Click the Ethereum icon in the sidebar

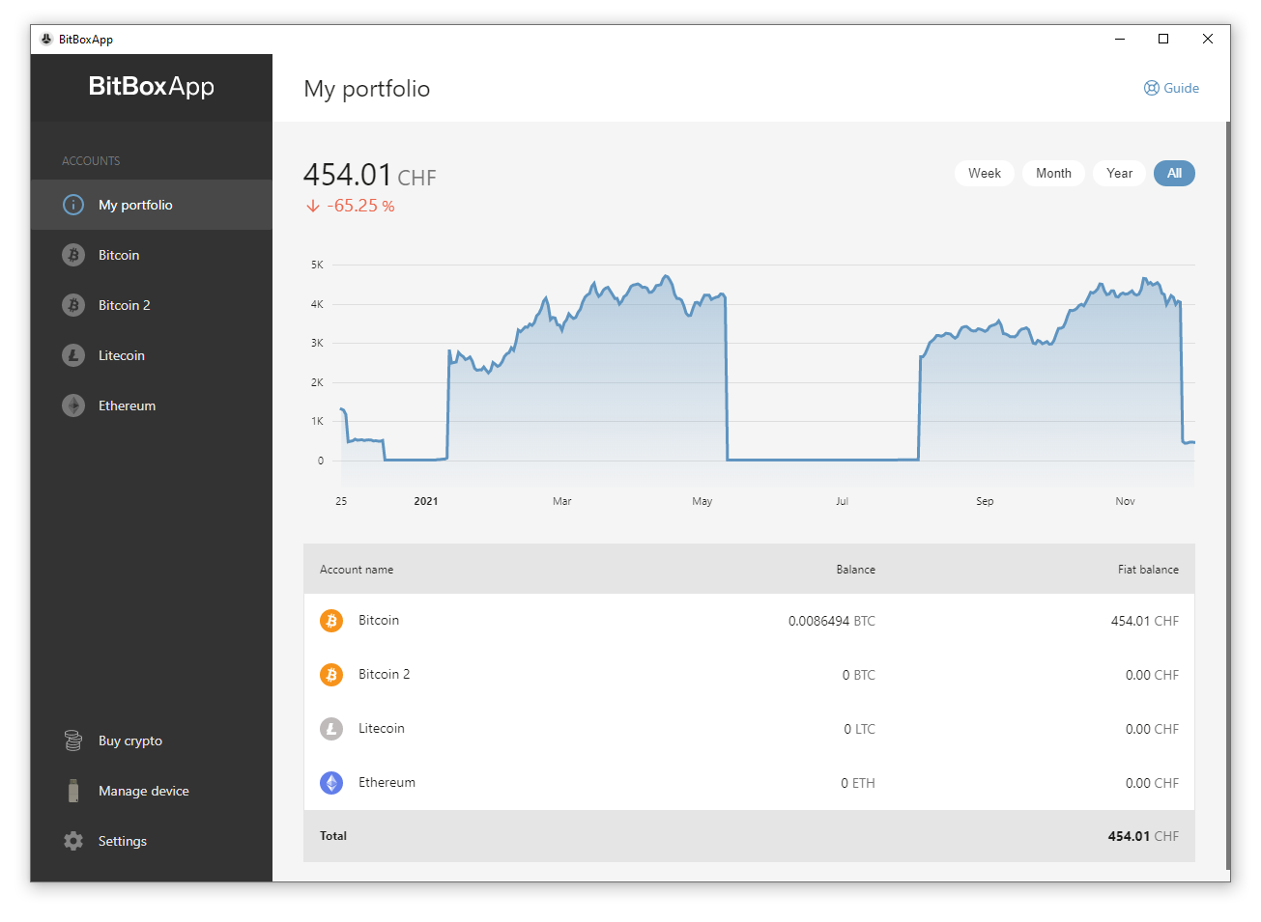tap(73, 405)
